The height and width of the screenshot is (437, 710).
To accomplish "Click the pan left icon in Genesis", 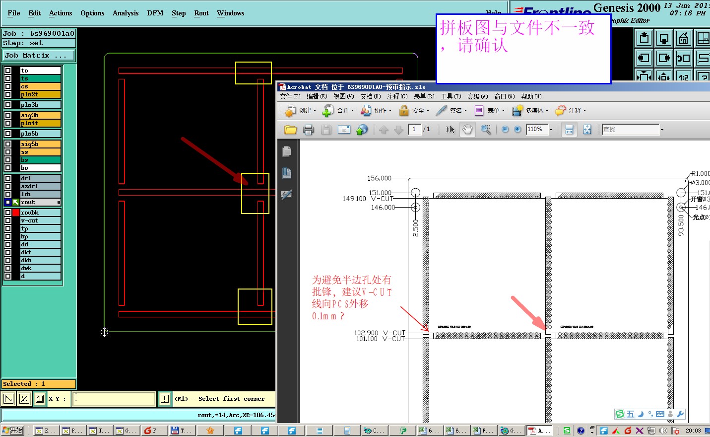I will pyautogui.click(x=644, y=58).
